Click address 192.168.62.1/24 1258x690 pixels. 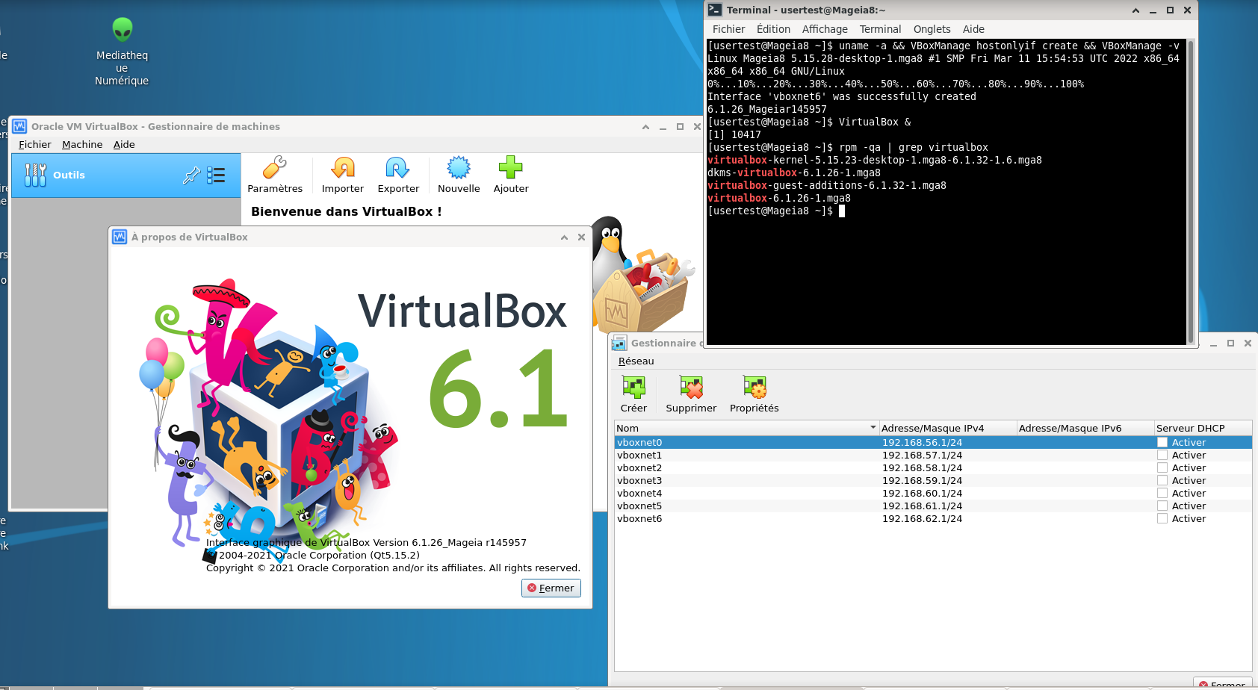point(922,518)
